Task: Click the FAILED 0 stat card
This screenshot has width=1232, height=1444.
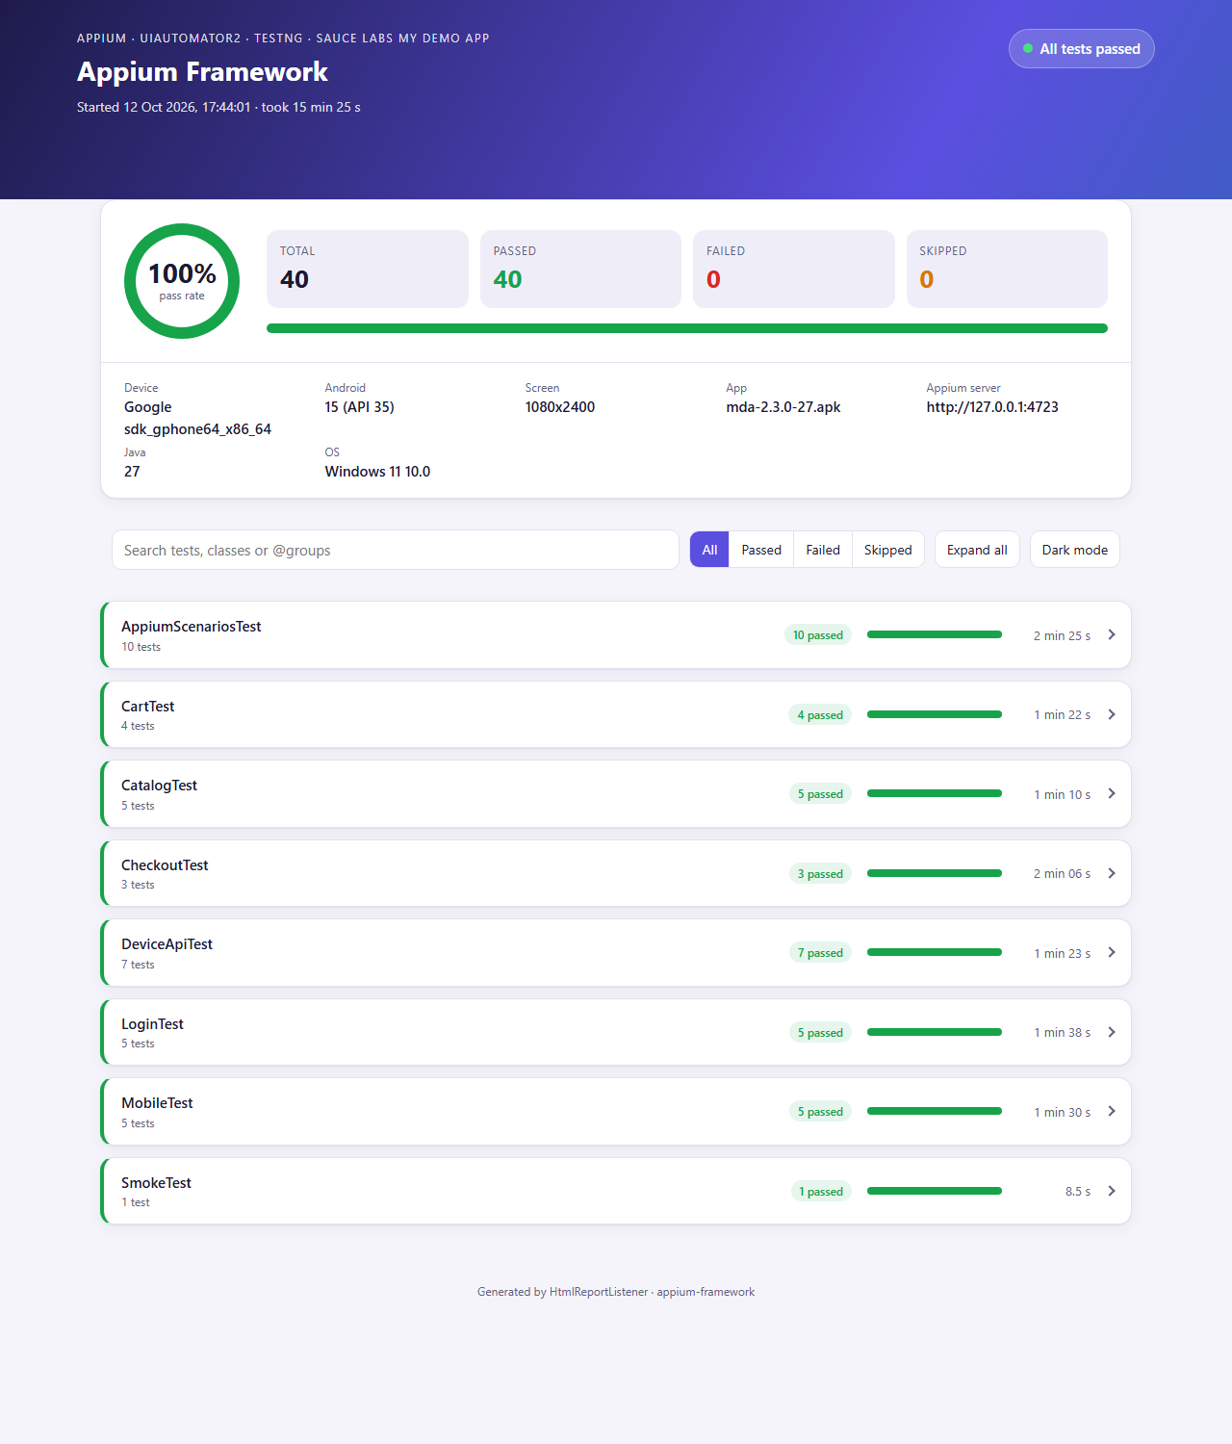Action: (794, 269)
